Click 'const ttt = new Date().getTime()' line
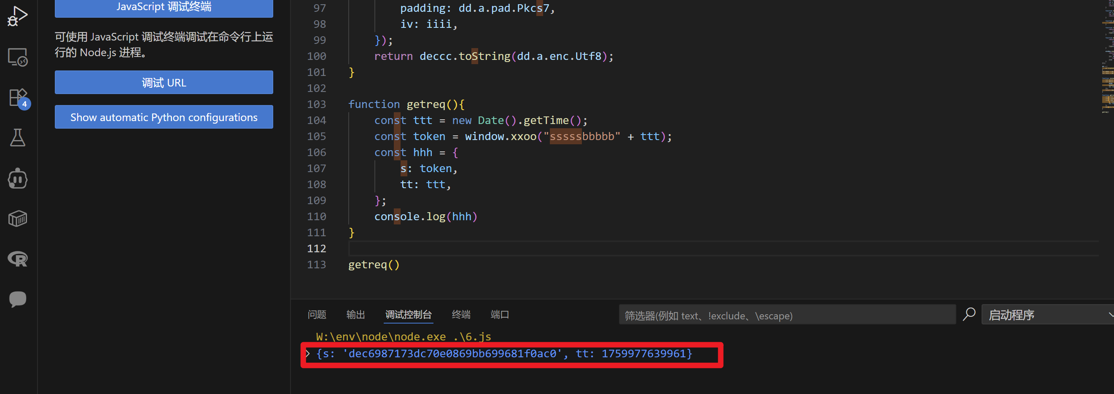1114x394 pixels. click(x=481, y=120)
